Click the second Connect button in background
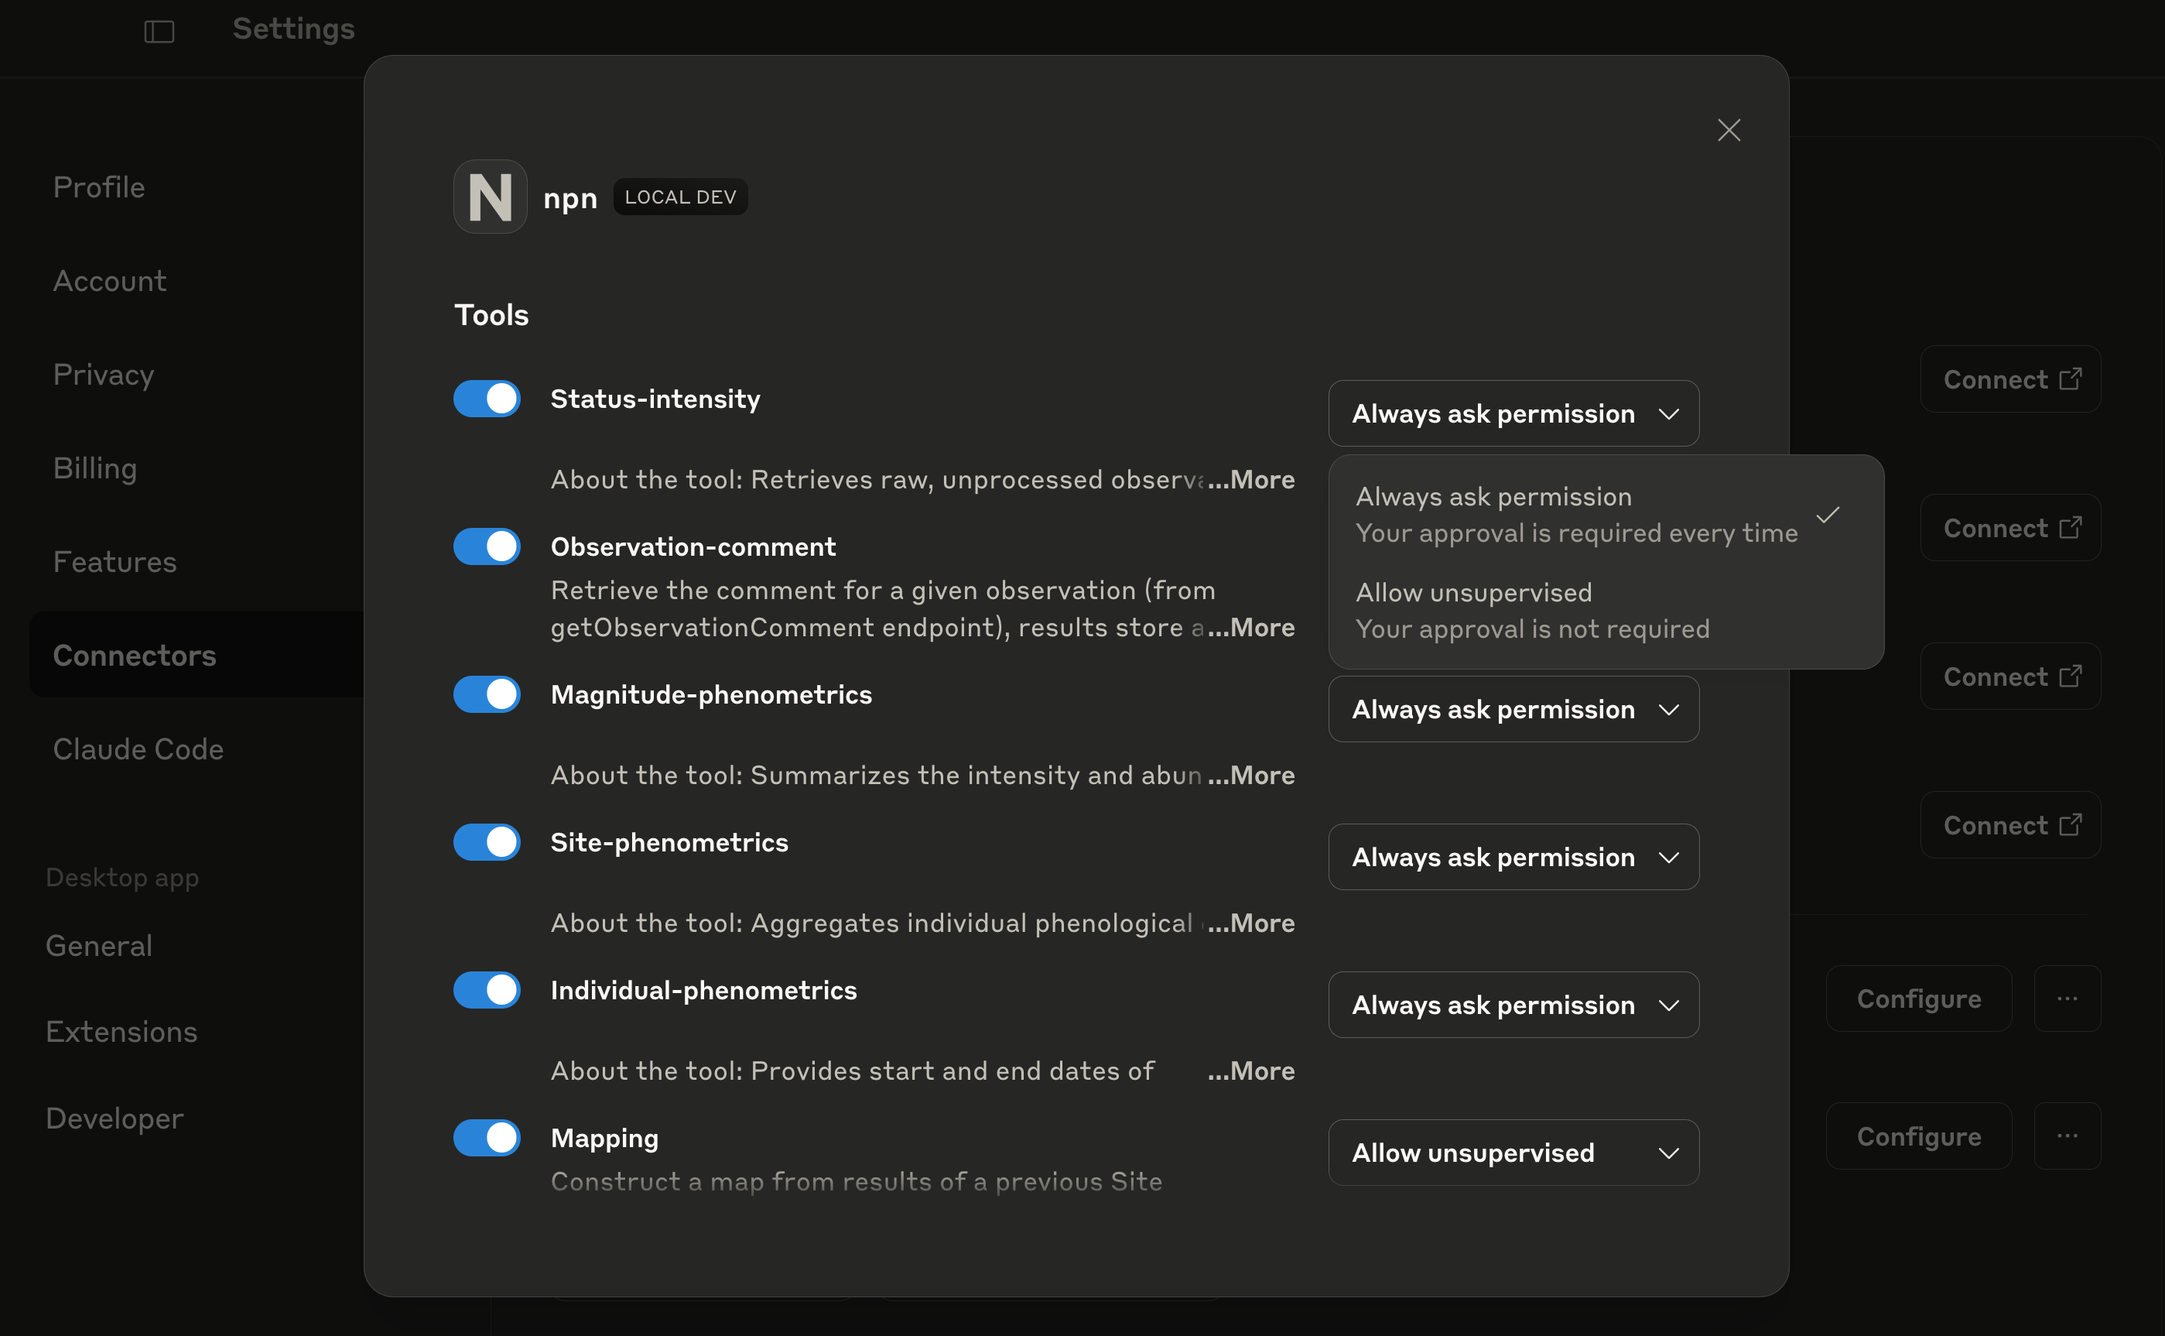The height and width of the screenshot is (1336, 2165). pyautogui.click(x=2010, y=527)
